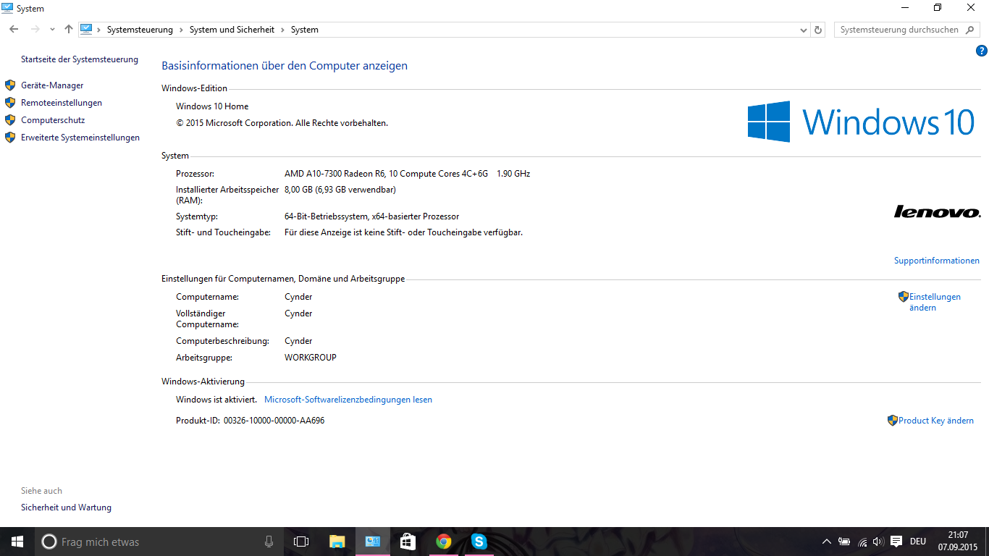Open the recent locations dropdown arrow

coord(52,30)
